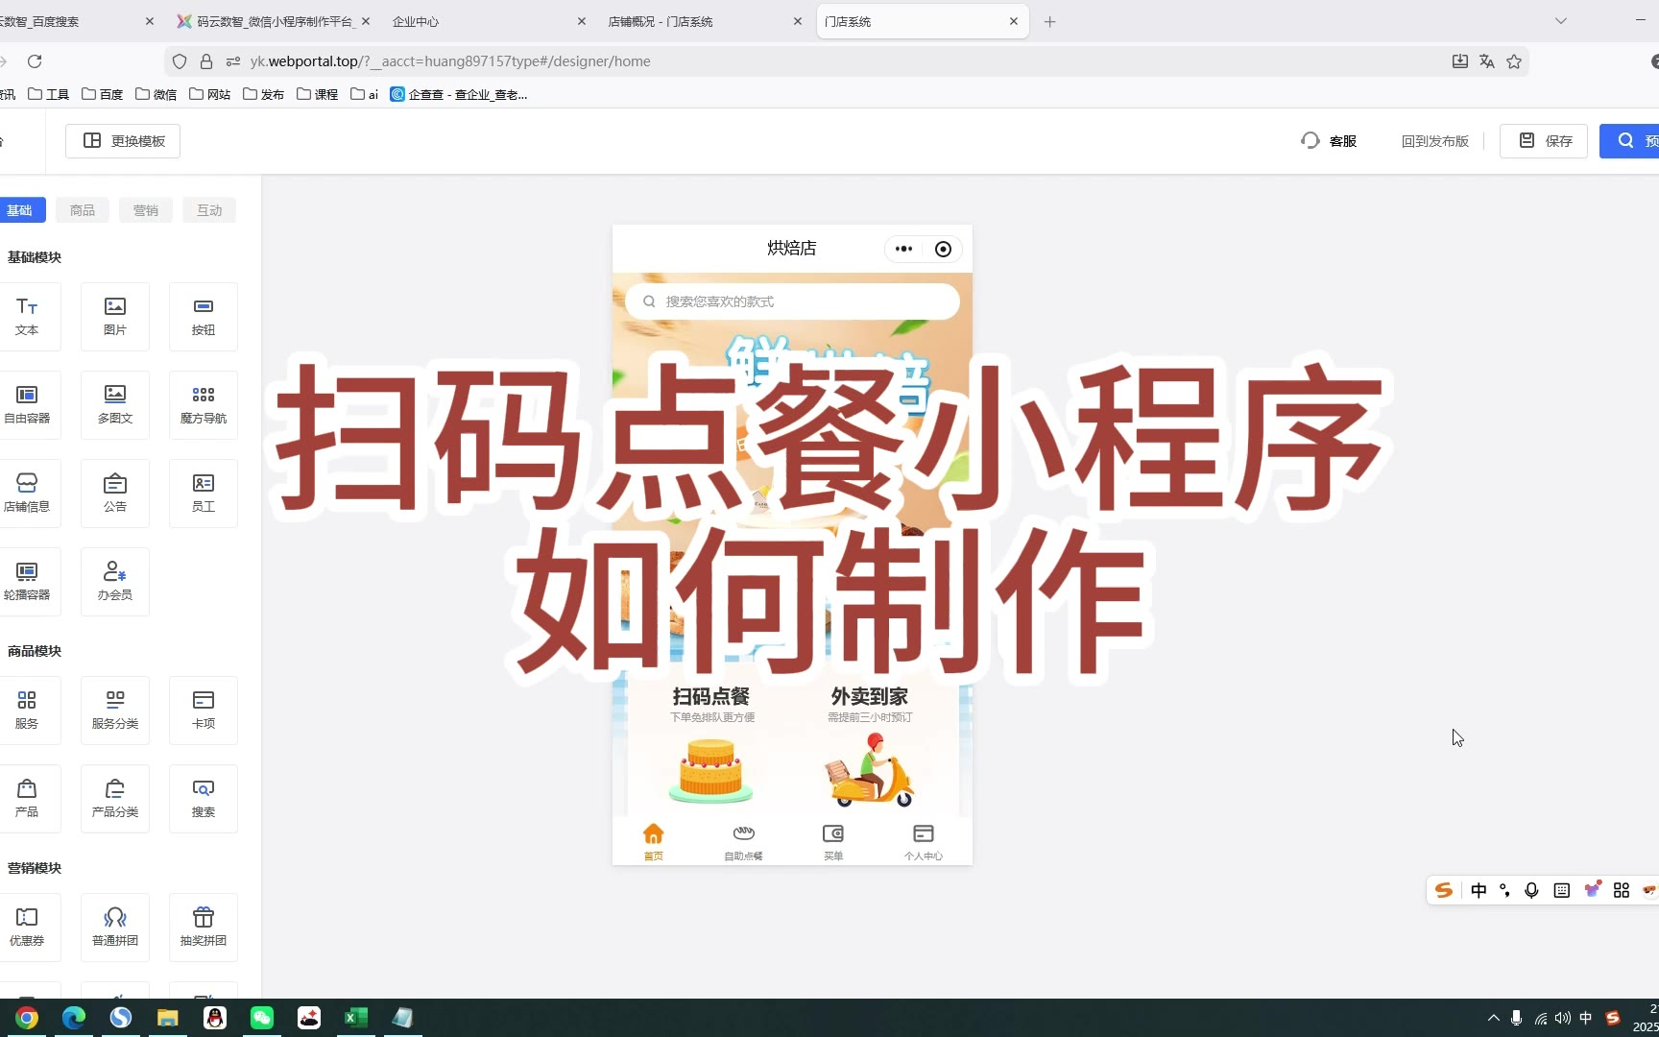The height and width of the screenshot is (1037, 1659).
Task: Open the 互动 module tab
Action: point(209,210)
